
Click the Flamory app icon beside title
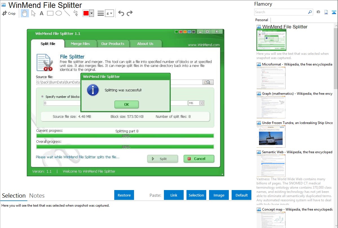pyautogui.click(x=3, y=5)
